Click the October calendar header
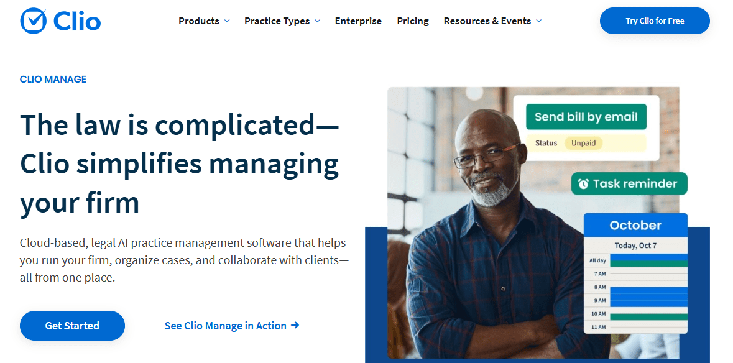Screen dimensions: 733x363 (x=635, y=225)
